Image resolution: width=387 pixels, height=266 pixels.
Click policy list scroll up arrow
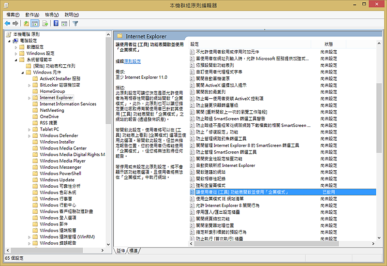pyautogui.click(x=379, y=44)
